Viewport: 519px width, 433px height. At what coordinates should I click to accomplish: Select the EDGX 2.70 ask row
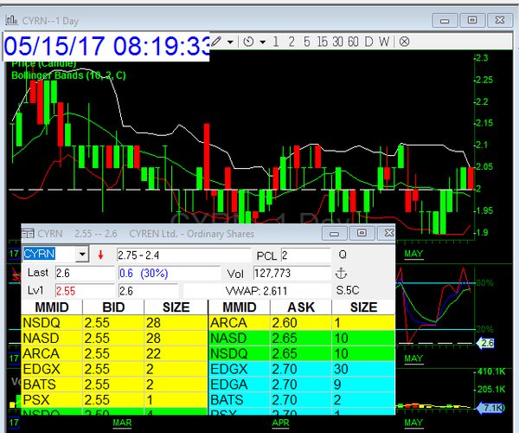coord(302,370)
